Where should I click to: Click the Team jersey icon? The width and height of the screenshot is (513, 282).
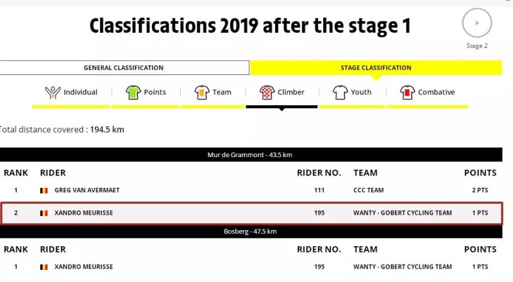[x=201, y=92]
